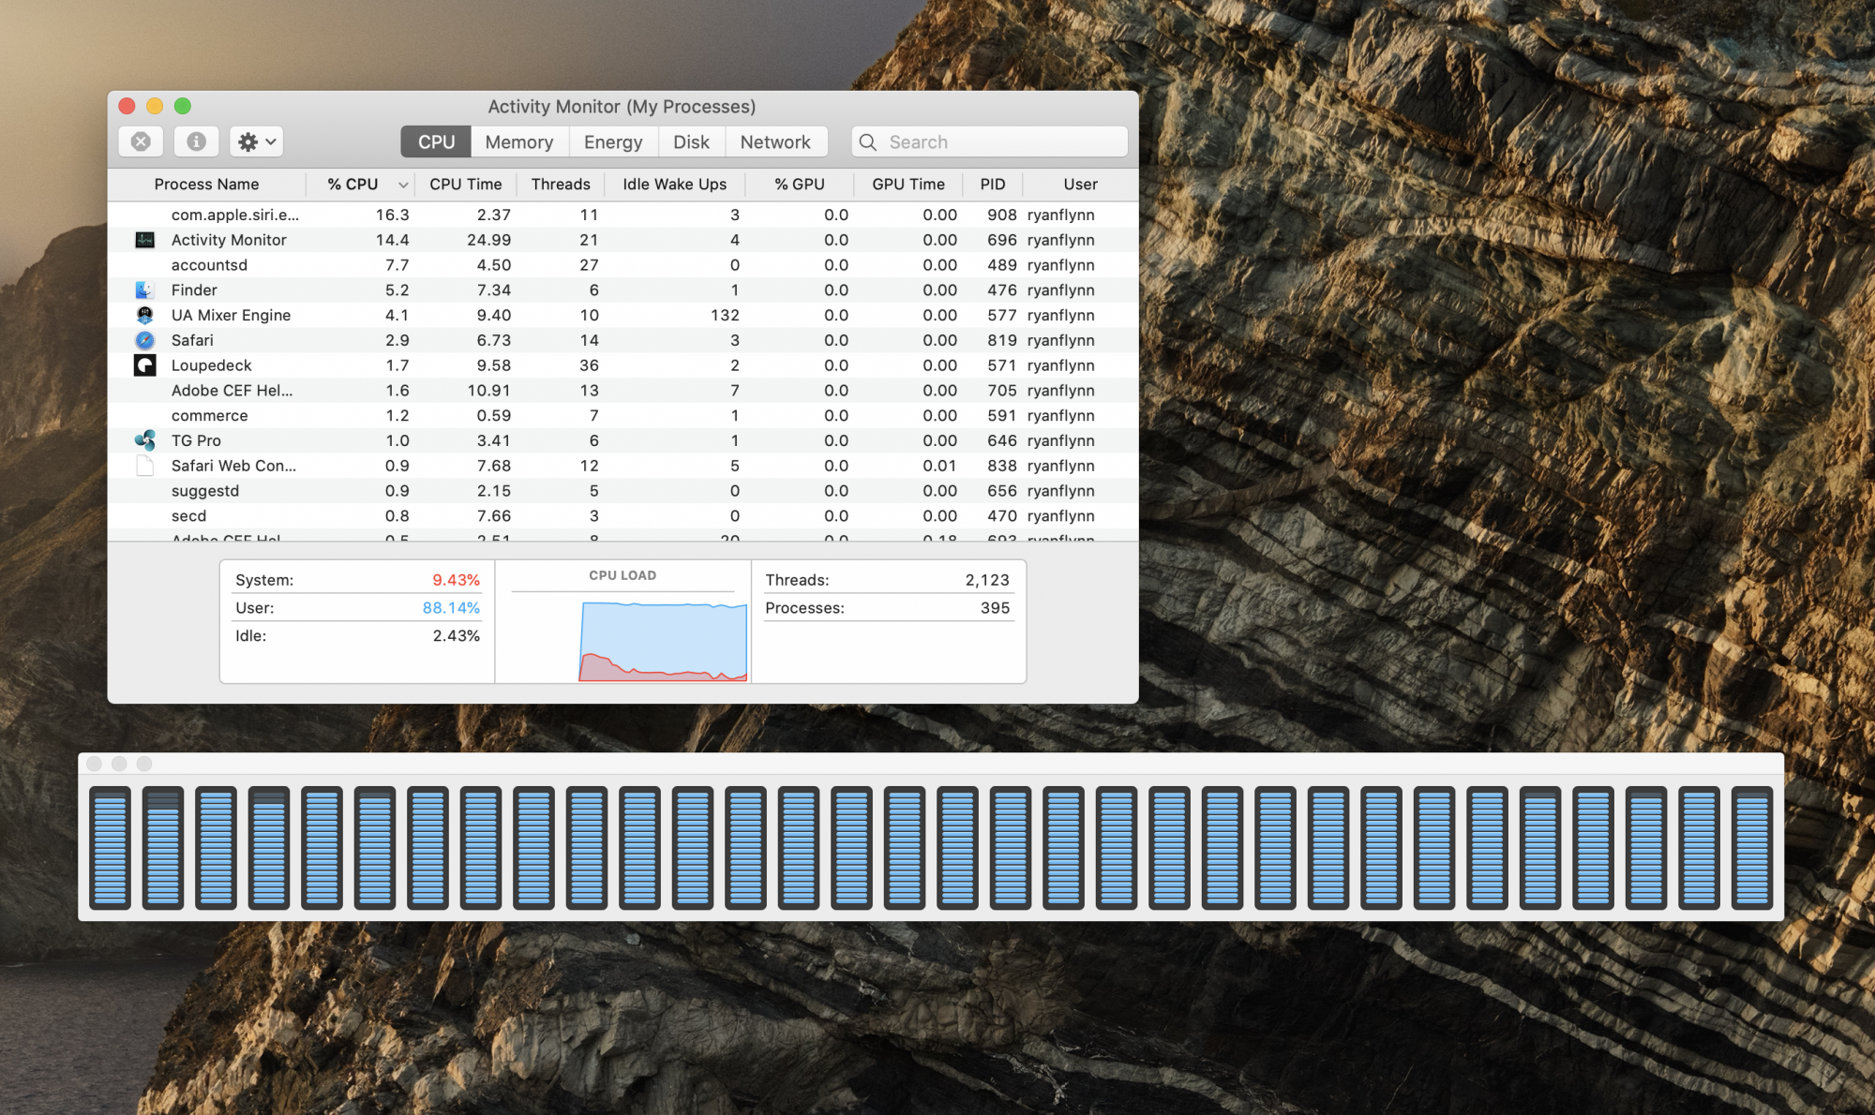Sort by Process Name column
The height and width of the screenshot is (1115, 1875).
pyautogui.click(x=206, y=185)
